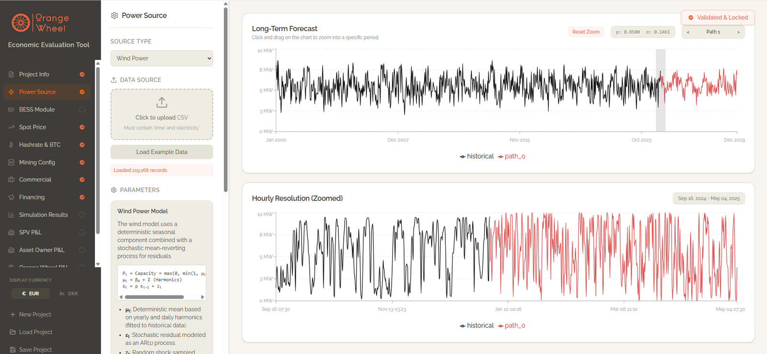Image resolution: width=767 pixels, height=354 pixels.
Task: Click the gear icon next to Power Source heading
Action: pos(114,16)
